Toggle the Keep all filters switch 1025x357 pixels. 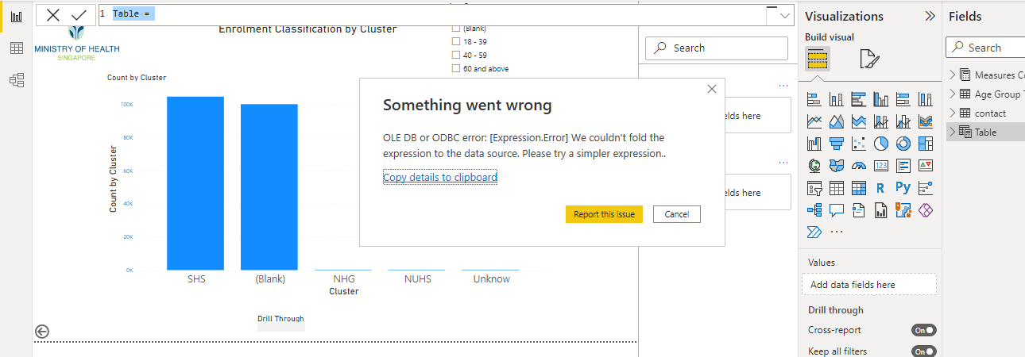[x=924, y=351]
